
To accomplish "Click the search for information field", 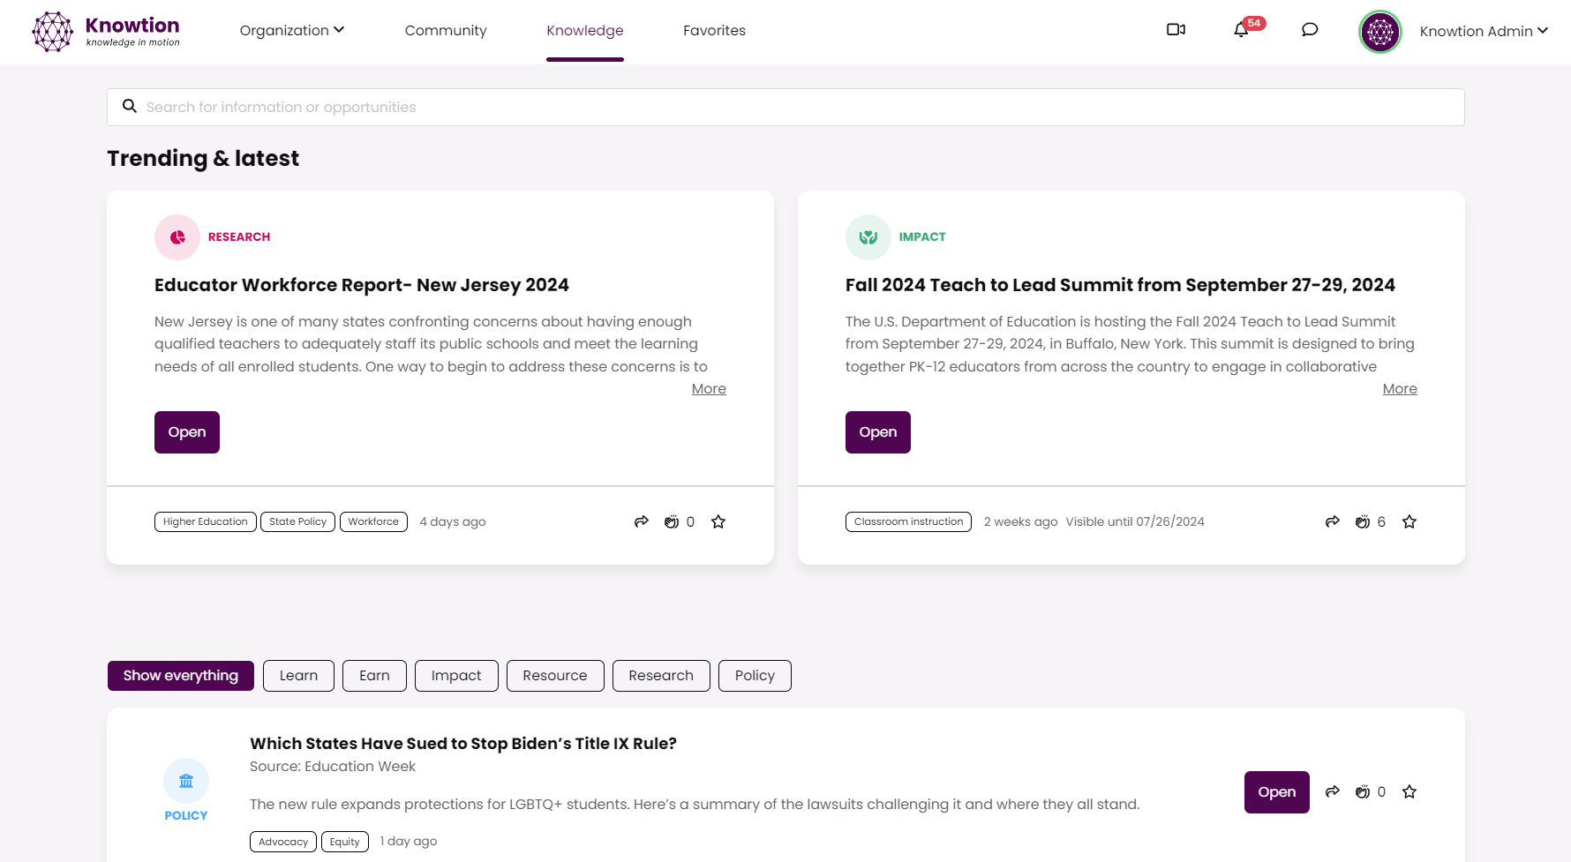I will (x=785, y=108).
